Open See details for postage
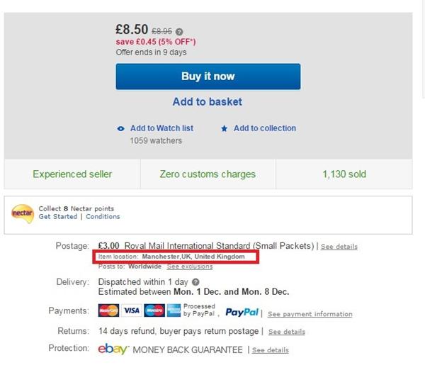Screen dimensions: 425x370 point(339,247)
